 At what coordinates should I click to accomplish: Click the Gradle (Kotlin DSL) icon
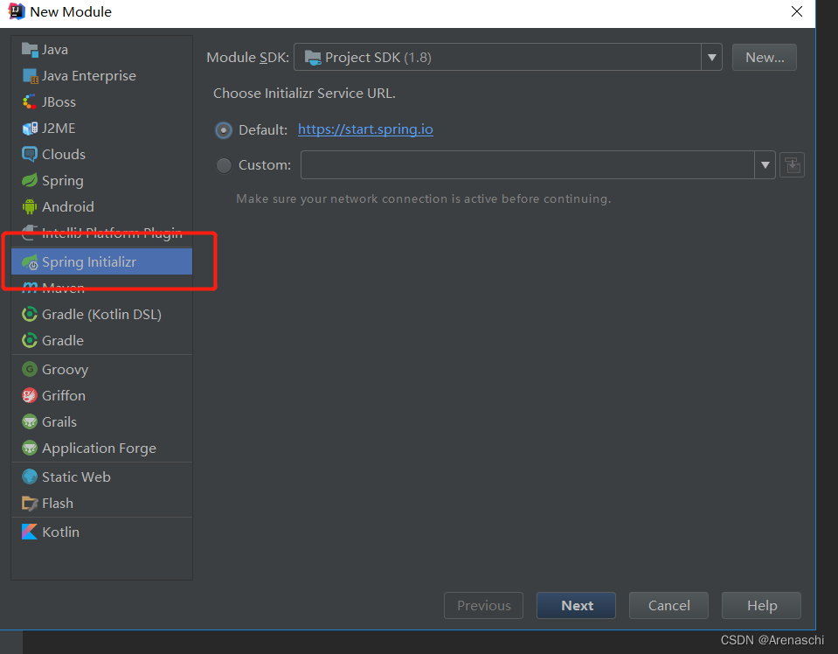tap(30, 314)
